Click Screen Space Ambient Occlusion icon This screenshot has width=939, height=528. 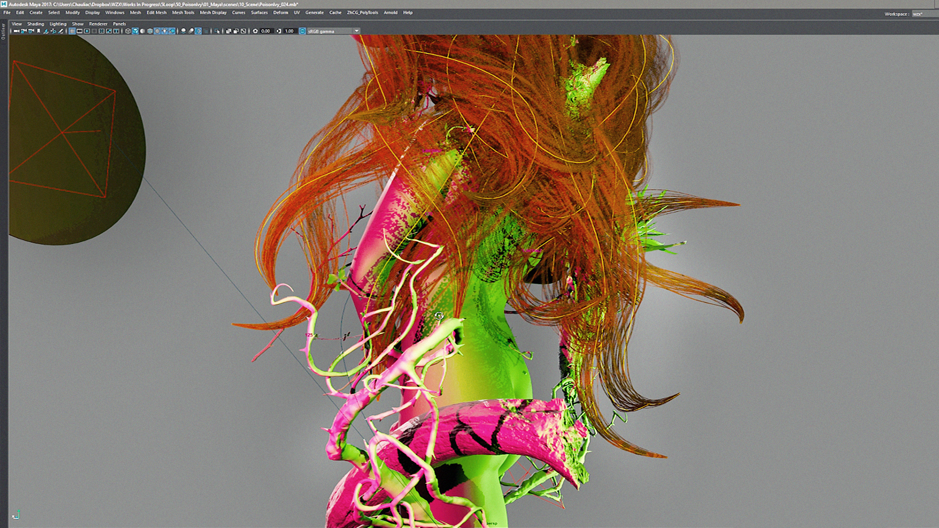coord(183,31)
